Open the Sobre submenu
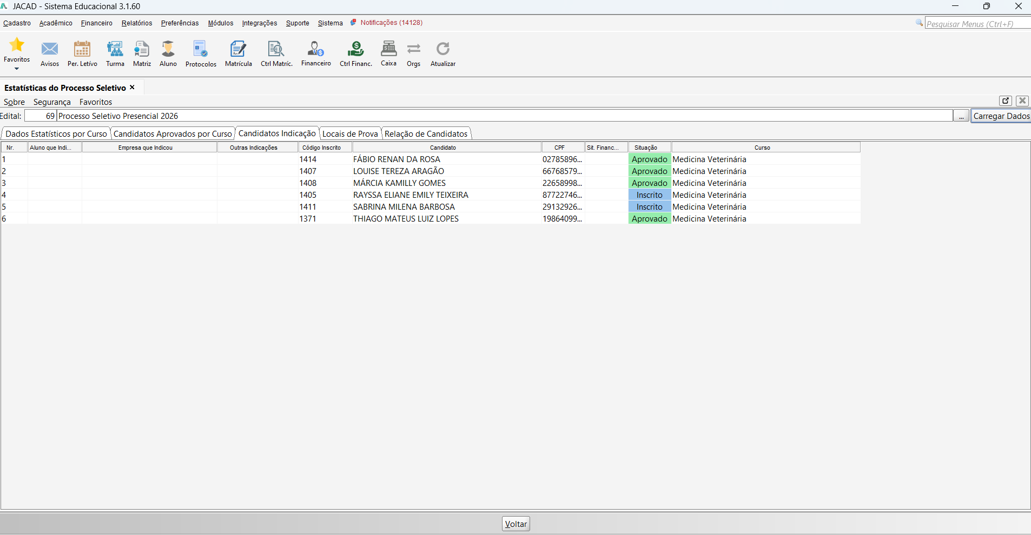 click(x=14, y=102)
